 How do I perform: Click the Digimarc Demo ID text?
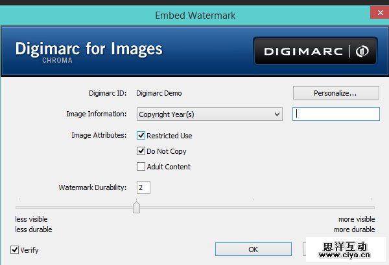pos(159,93)
